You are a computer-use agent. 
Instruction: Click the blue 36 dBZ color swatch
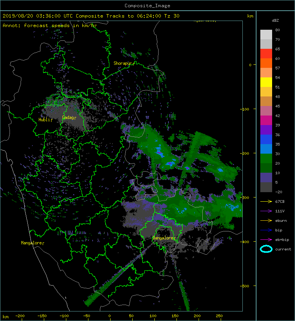point(266,139)
